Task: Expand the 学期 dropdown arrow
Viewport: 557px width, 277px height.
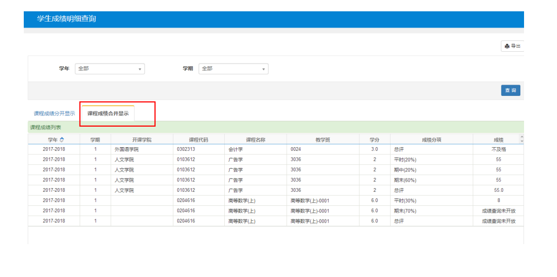Action: [x=264, y=69]
